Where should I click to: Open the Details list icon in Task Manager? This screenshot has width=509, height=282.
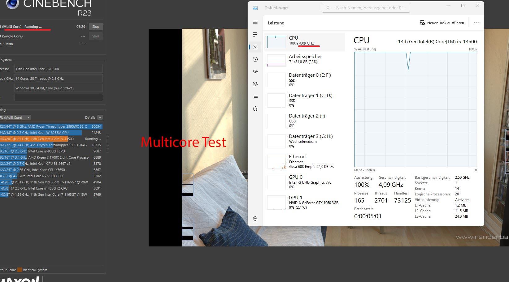pos(255,96)
